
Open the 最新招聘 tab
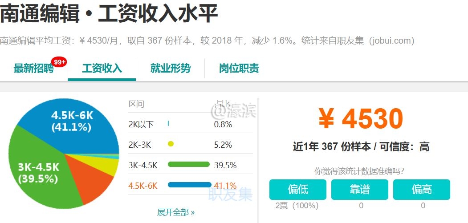(x=34, y=69)
